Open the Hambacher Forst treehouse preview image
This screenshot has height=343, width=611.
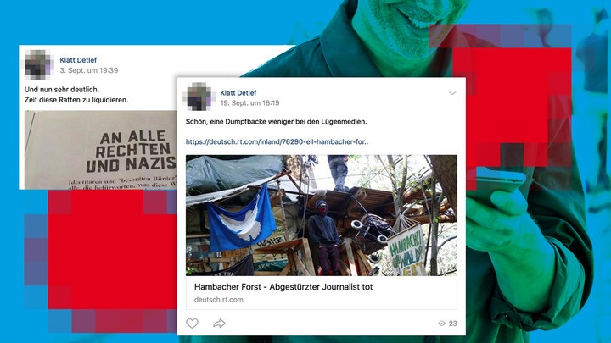coord(322,215)
